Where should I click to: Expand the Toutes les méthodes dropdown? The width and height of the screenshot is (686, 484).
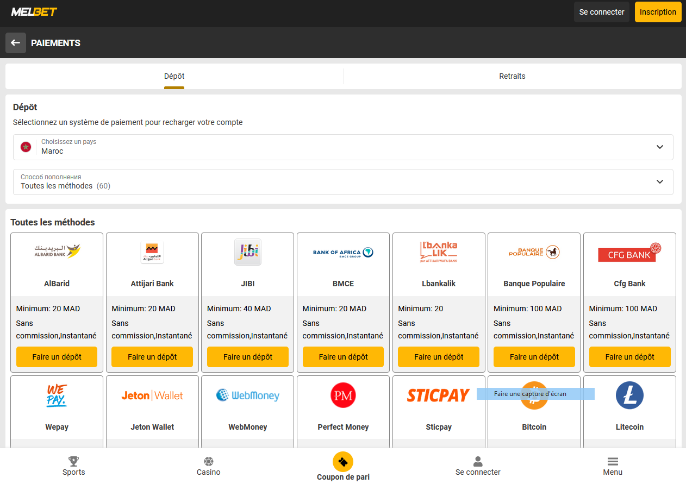coord(343,182)
